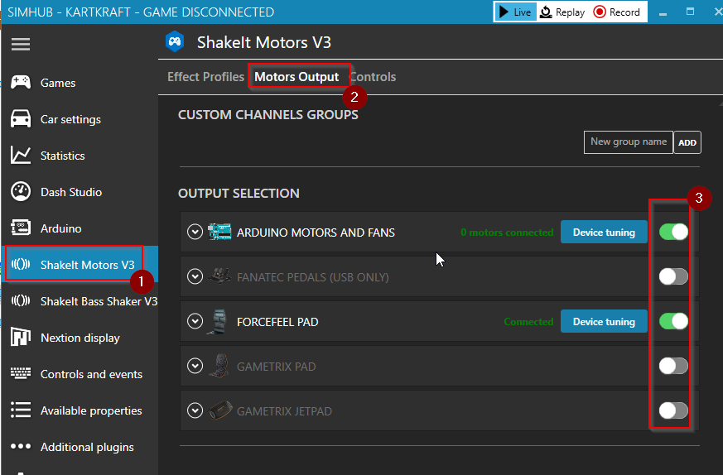Open Available properties in the sidebar

pyautogui.click(x=80, y=410)
